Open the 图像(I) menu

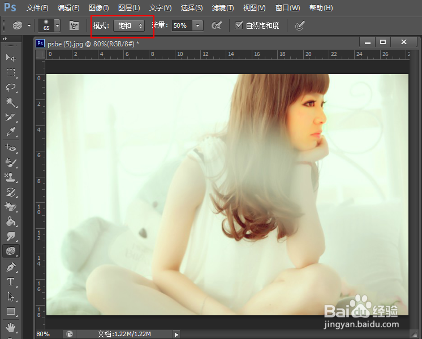click(x=99, y=8)
